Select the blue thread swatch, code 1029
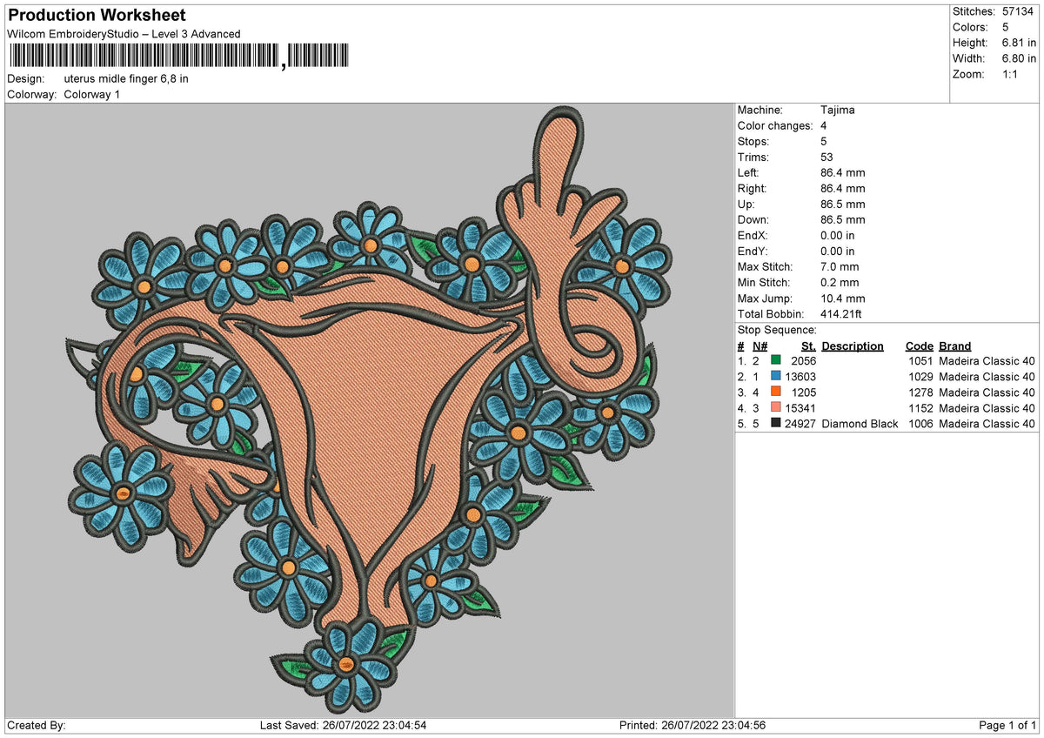Image resolution: width=1044 pixels, height=738 pixels. click(776, 377)
